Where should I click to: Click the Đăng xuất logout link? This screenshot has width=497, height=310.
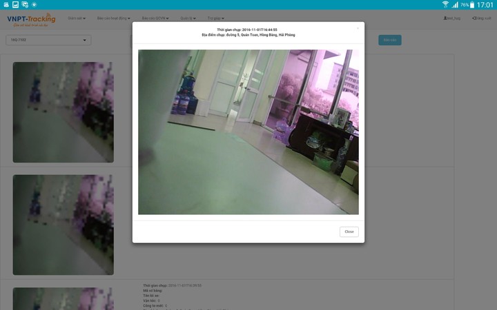click(482, 18)
